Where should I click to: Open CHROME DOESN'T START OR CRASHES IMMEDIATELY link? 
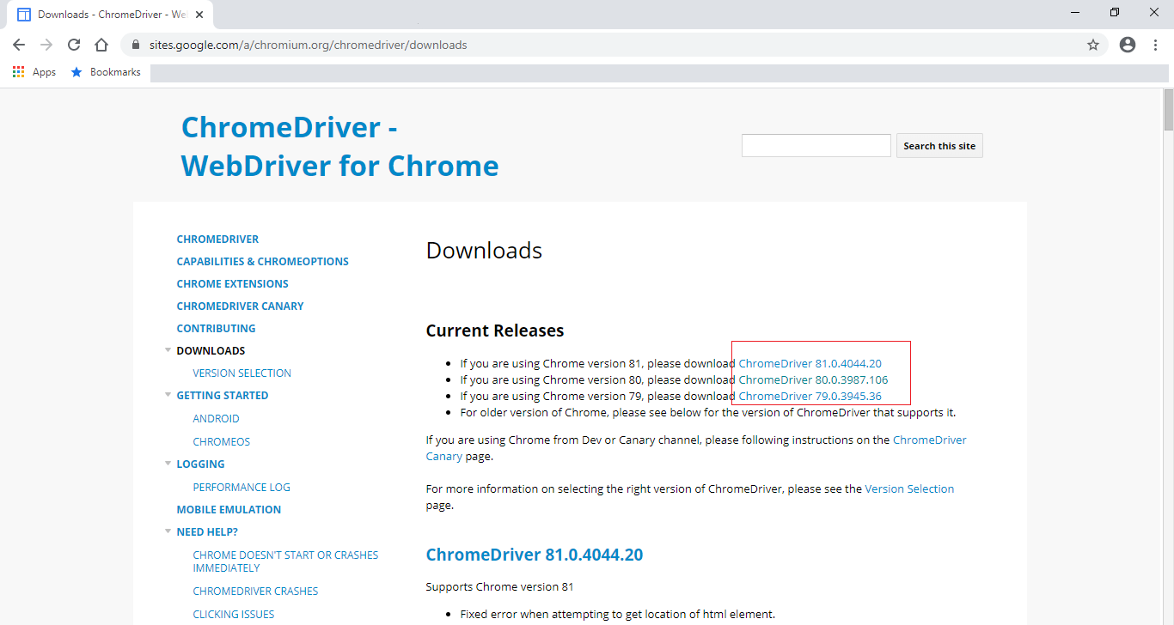click(x=285, y=561)
